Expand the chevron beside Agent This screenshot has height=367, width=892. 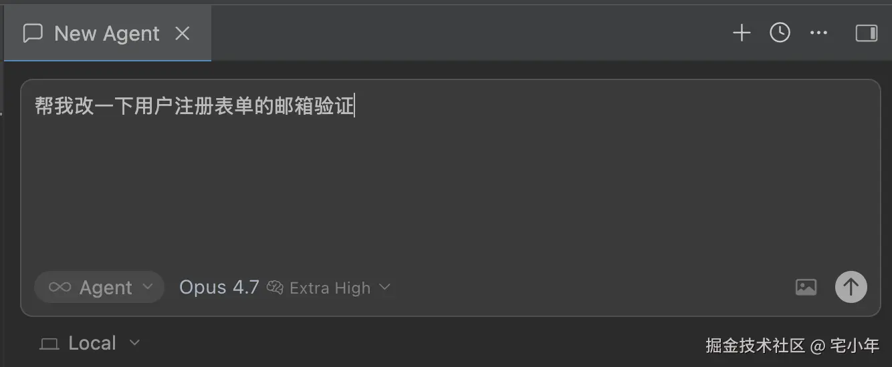(x=147, y=288)
